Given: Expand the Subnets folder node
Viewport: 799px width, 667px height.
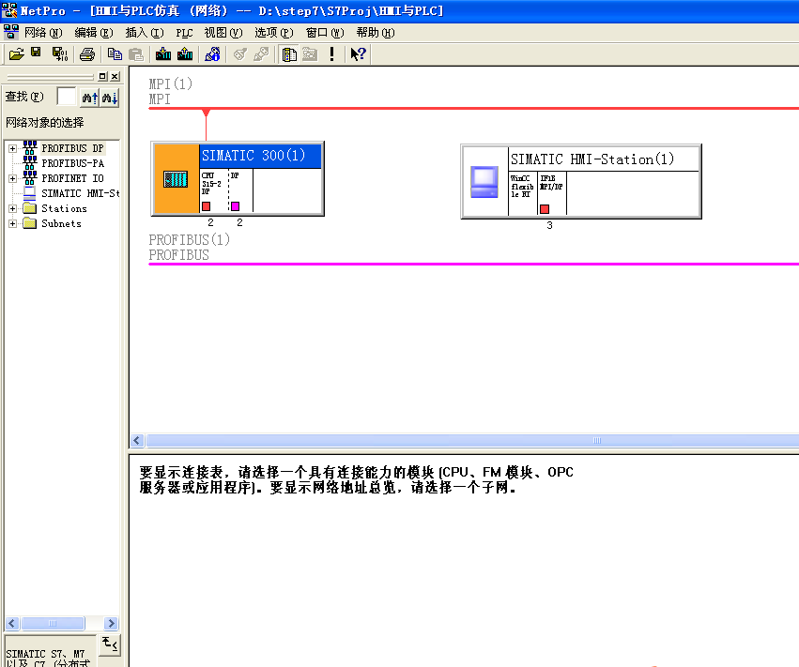Looking at the screenshot, I should [13, 224].
